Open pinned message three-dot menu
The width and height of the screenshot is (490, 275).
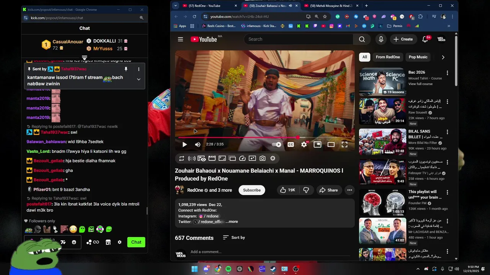point(139,69)
